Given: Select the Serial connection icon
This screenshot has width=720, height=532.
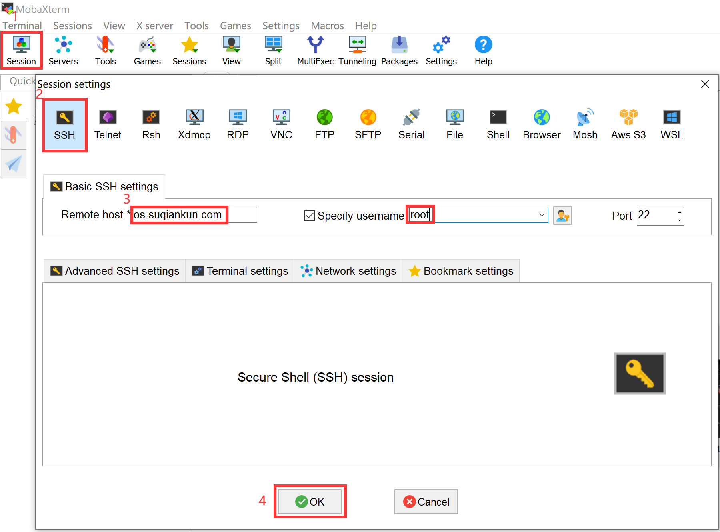Looking at the screenshot, I should [411, 125].
